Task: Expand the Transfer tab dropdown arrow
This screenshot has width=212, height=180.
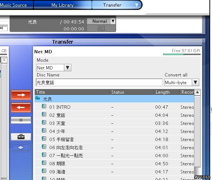Action: 137,5
